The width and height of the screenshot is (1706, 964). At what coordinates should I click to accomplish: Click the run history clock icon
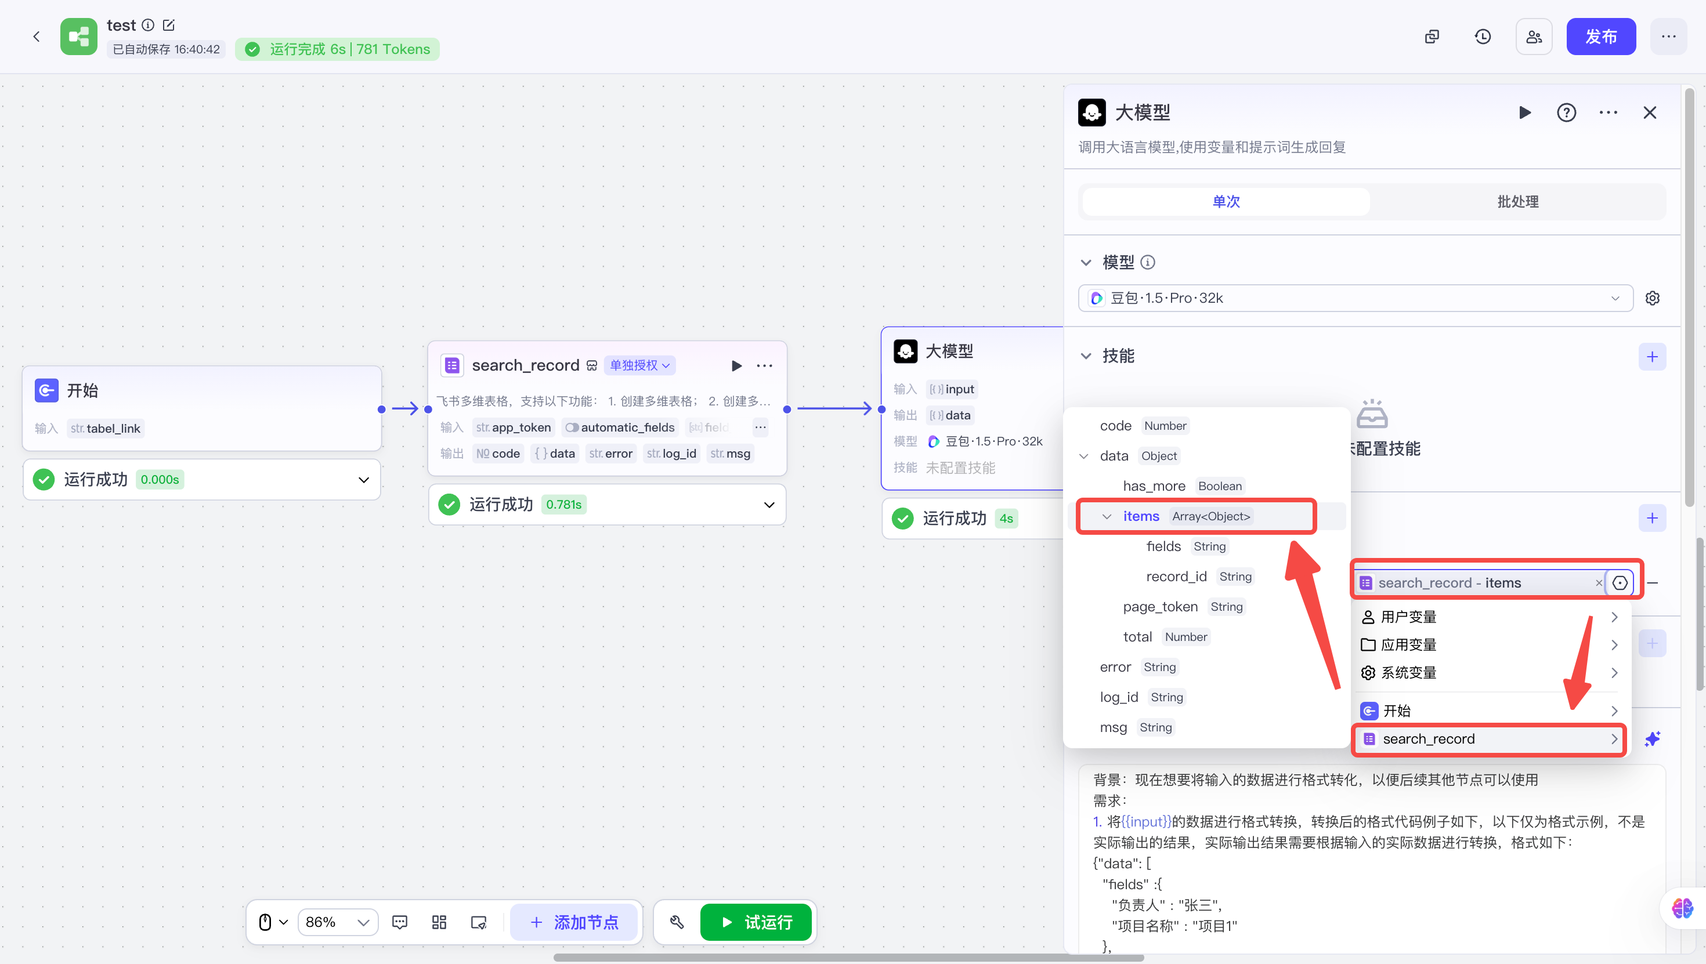pyautogui.click(x=1482, y=37)
